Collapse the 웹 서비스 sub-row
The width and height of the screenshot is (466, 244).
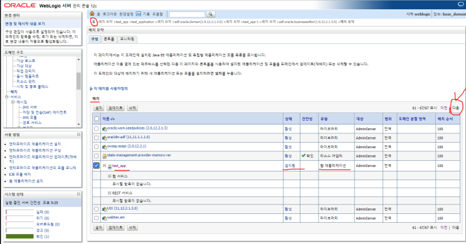coord(109,176)
